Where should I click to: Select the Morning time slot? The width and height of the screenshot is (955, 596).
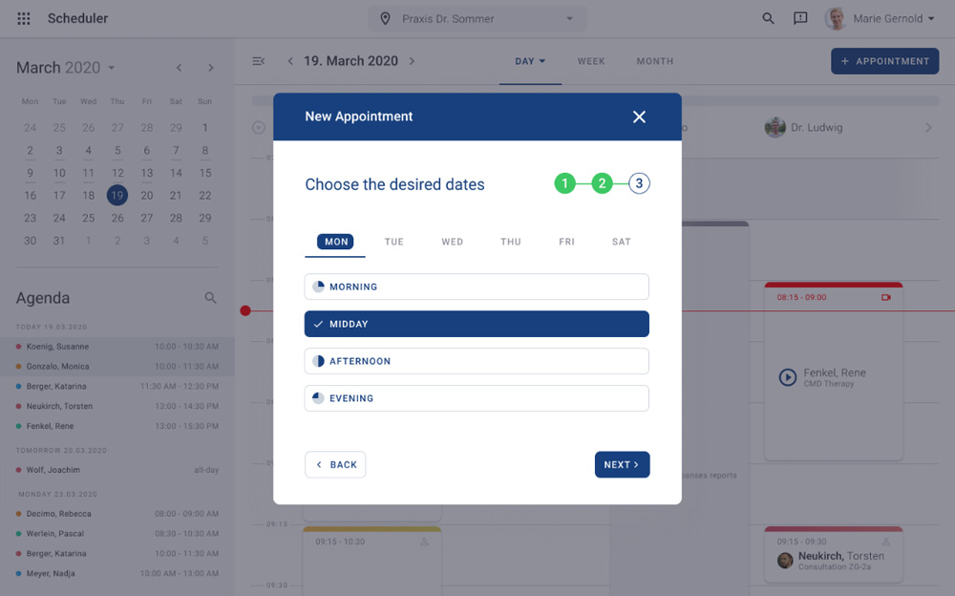pos(477,287)
